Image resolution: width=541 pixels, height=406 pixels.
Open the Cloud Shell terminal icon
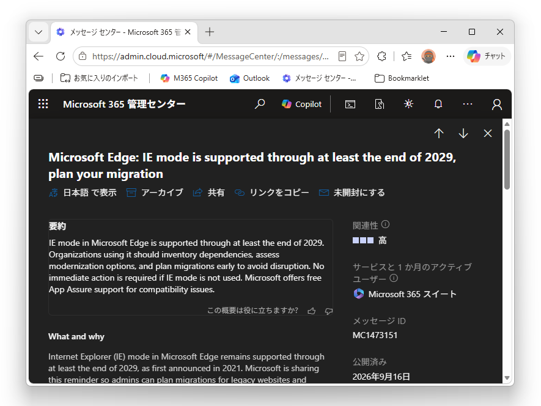click(350, 104)
